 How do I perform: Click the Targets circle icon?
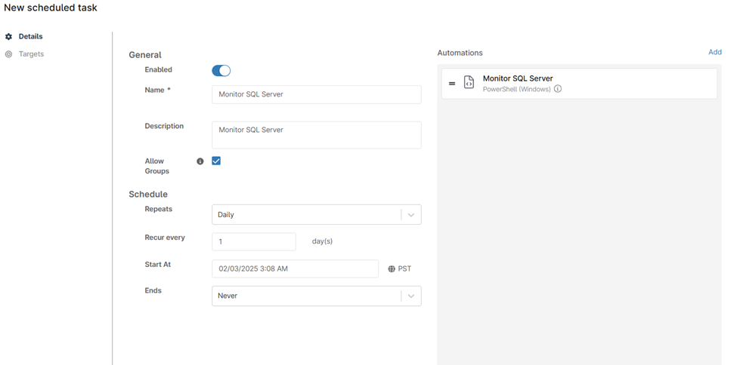8,54
